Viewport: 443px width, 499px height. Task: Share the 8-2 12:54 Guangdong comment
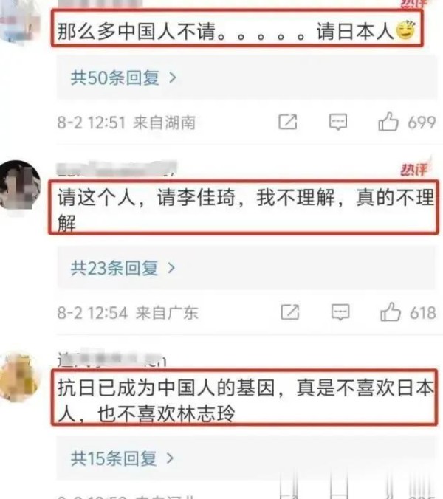click(x=290, y=312)
